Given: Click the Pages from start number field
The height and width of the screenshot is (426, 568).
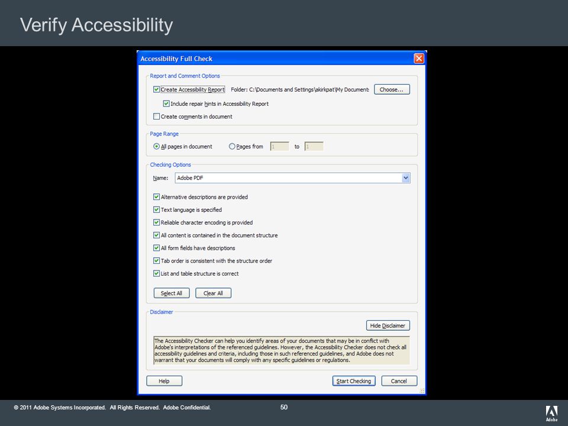Looking at the screenshot, I should point(280,146).
